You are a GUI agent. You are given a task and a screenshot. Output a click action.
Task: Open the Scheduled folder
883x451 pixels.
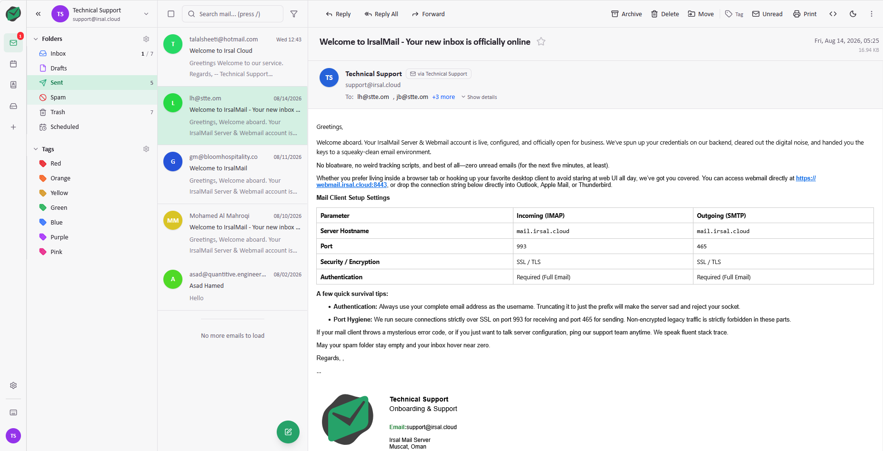[x=92, y=127]
